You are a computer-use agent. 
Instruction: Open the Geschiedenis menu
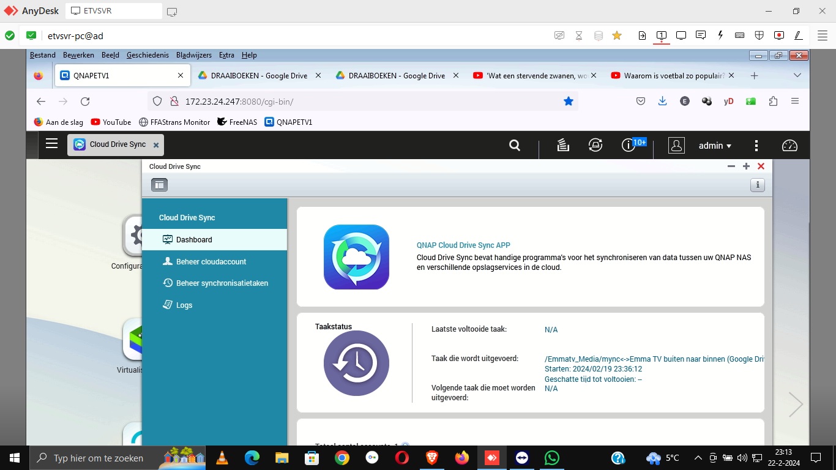pos(147,55)
